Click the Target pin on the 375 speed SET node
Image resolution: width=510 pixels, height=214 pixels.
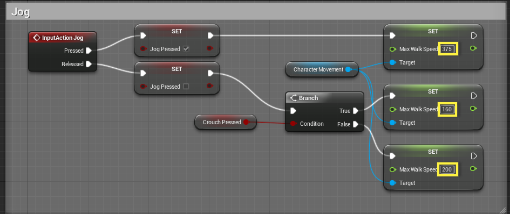click(x=392, y=62)
